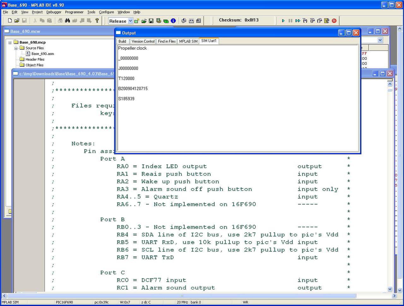Image resolution: width=404 pixels, height=306 pixels.
Task: Open the Window menu
Action: 124,12
